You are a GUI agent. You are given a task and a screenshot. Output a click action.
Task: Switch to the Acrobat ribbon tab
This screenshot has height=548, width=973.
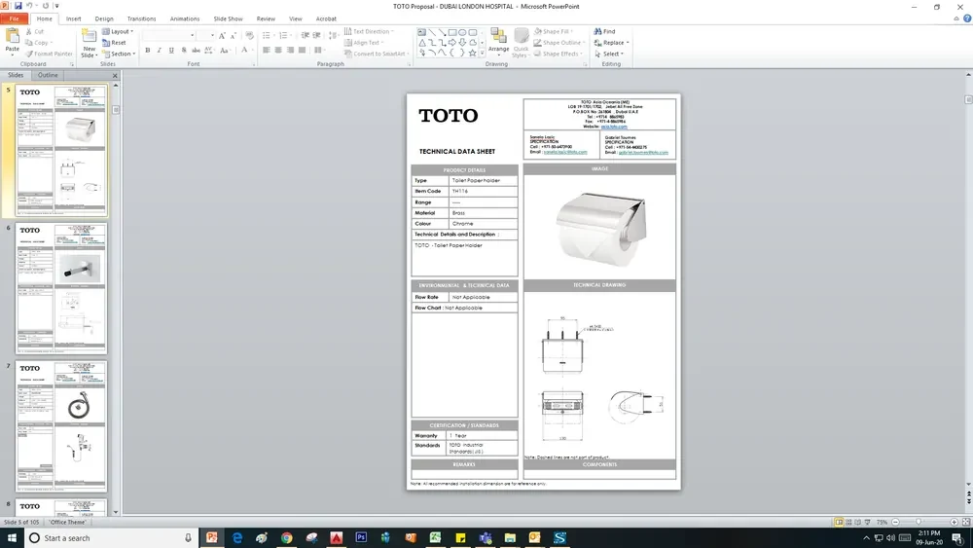326,18
